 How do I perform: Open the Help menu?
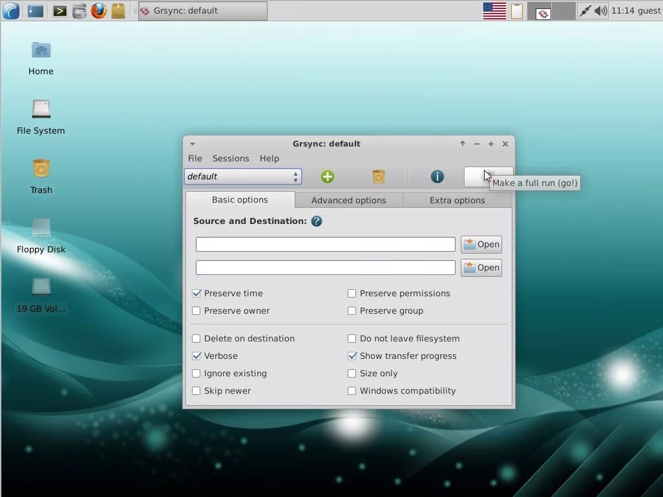click(269, 158)
